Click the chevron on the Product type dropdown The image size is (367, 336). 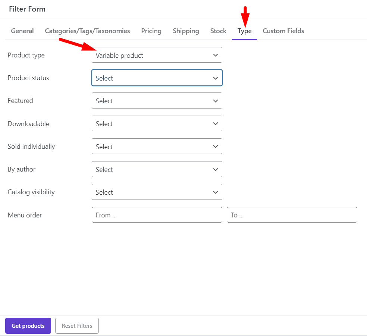pyautogui.click(x=215, y=55)
